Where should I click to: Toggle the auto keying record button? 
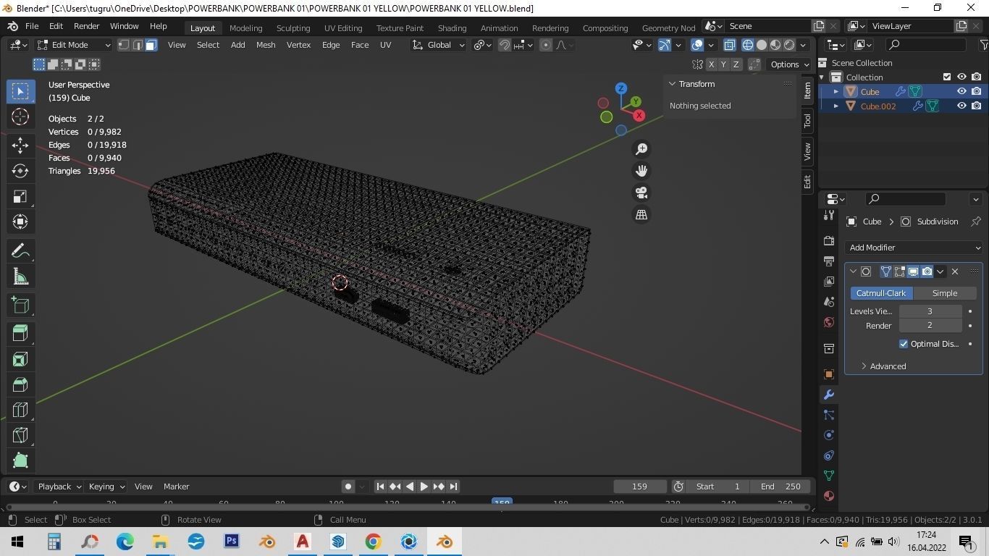[348, 486]
